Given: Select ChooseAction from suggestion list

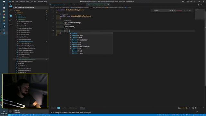Looking at the screenshot, I should (91, 35).
